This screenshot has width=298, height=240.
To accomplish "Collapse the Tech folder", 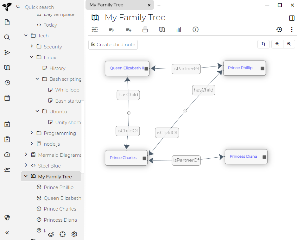I will tap(26, 35).
